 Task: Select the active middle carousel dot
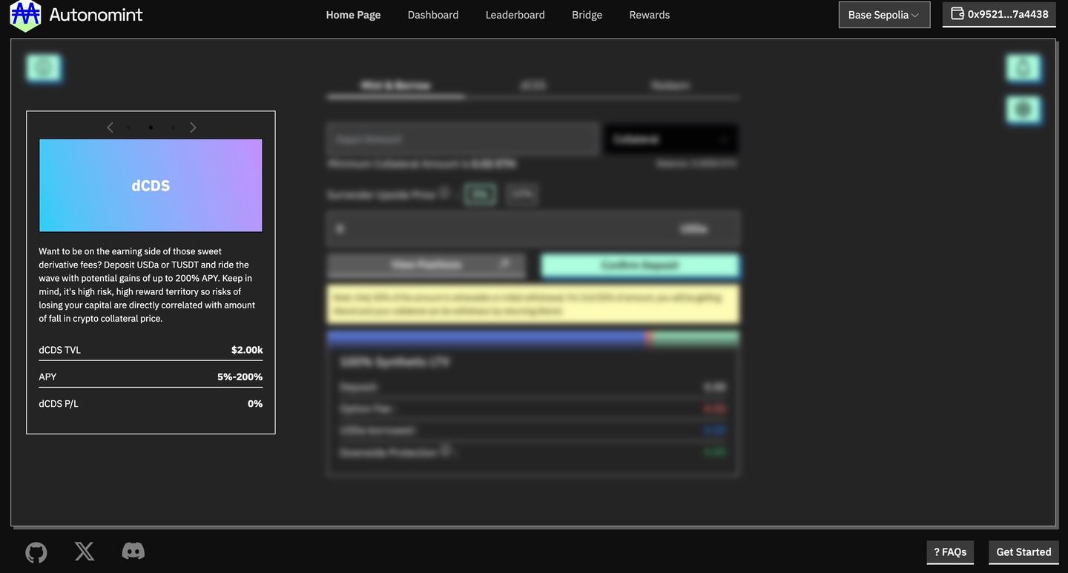click(151, 127)
